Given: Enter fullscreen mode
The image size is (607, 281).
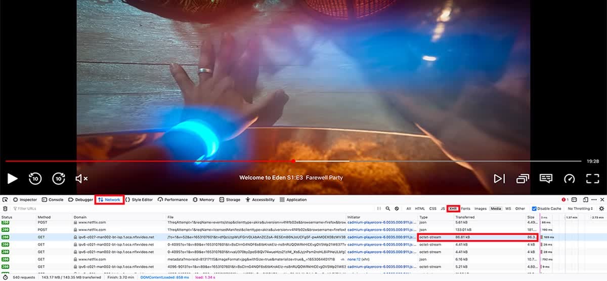Looking at the screenshot, I should point(592,178).
